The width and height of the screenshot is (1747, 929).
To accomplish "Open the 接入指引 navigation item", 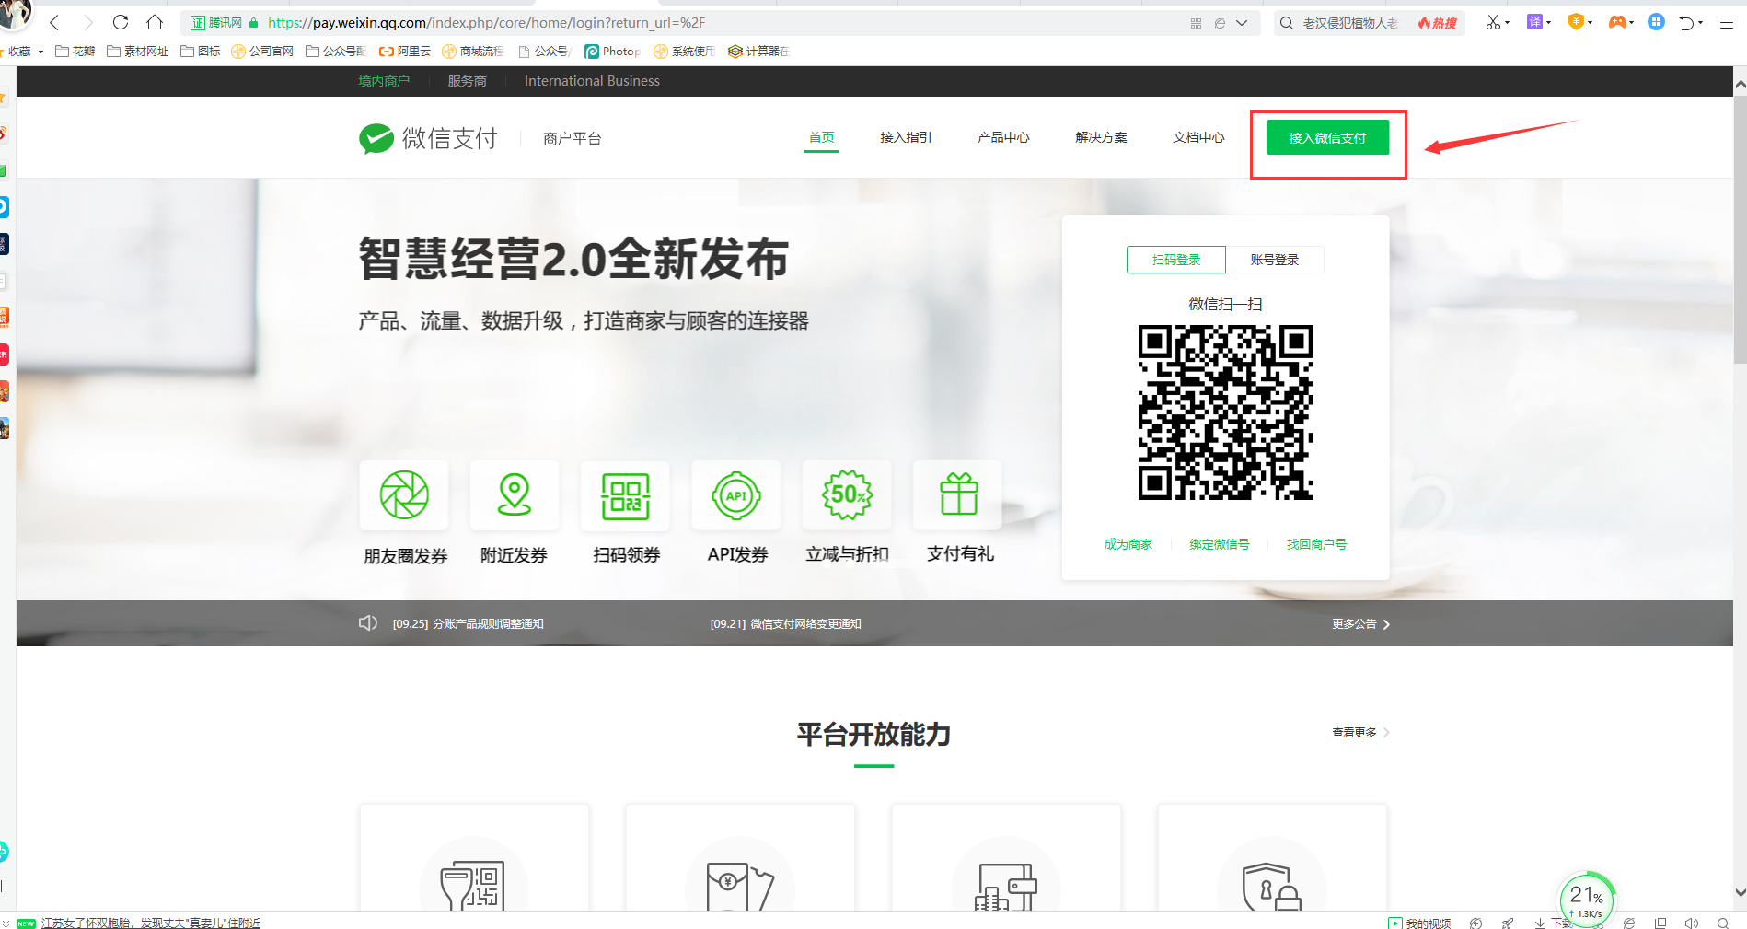I will (x=906, y=137).
